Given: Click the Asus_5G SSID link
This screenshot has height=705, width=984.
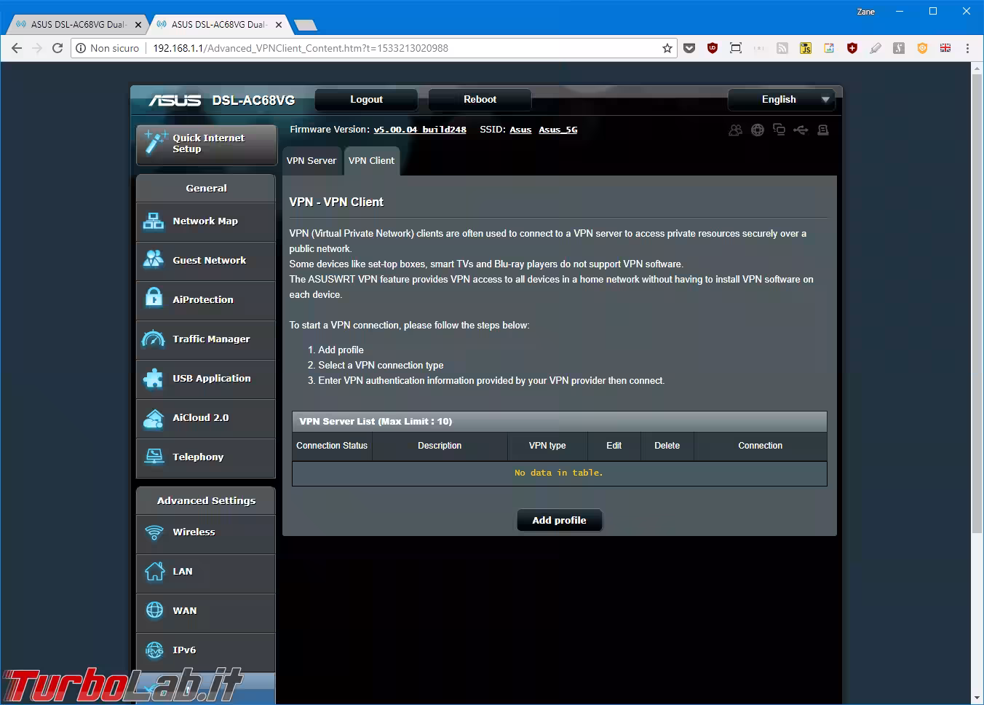Looking at the screenshot, I should pyautogui.click(x=558, y=130).
